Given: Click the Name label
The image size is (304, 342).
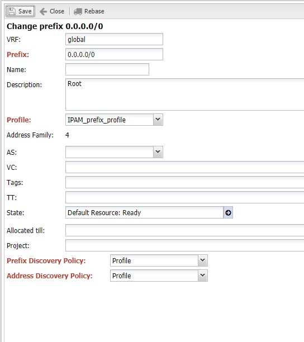Looking at the screenshot, I should coord(16,70).
